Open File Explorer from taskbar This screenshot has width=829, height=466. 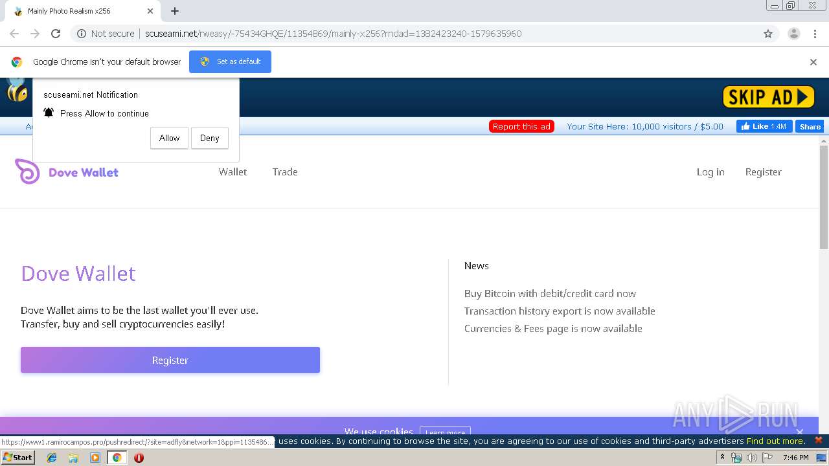click(73, 458)
